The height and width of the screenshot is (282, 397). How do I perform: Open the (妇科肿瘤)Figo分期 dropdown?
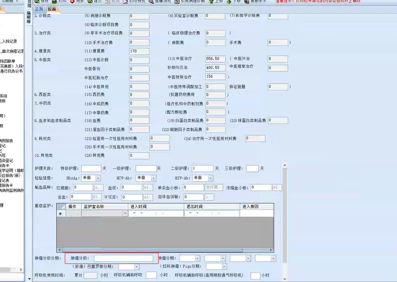224,267
